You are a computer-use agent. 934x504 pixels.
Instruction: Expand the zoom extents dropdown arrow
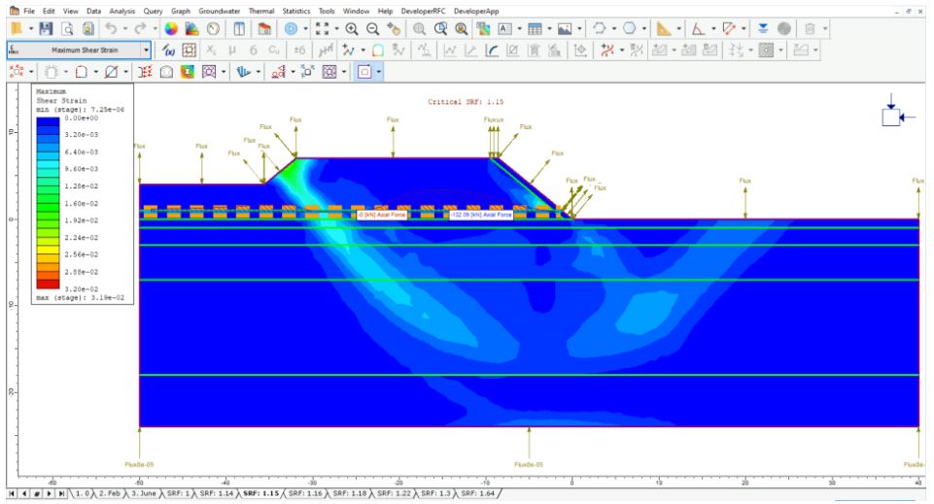click(336, 29)
